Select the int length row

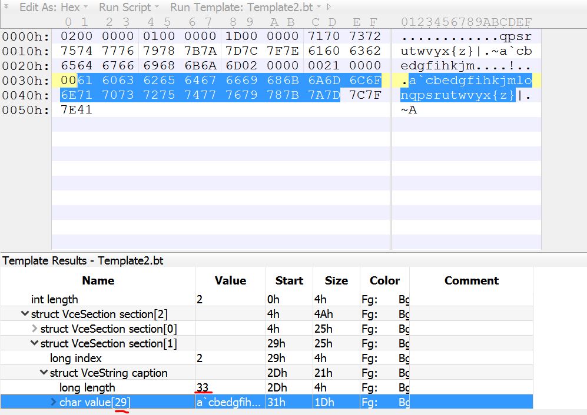267,299
